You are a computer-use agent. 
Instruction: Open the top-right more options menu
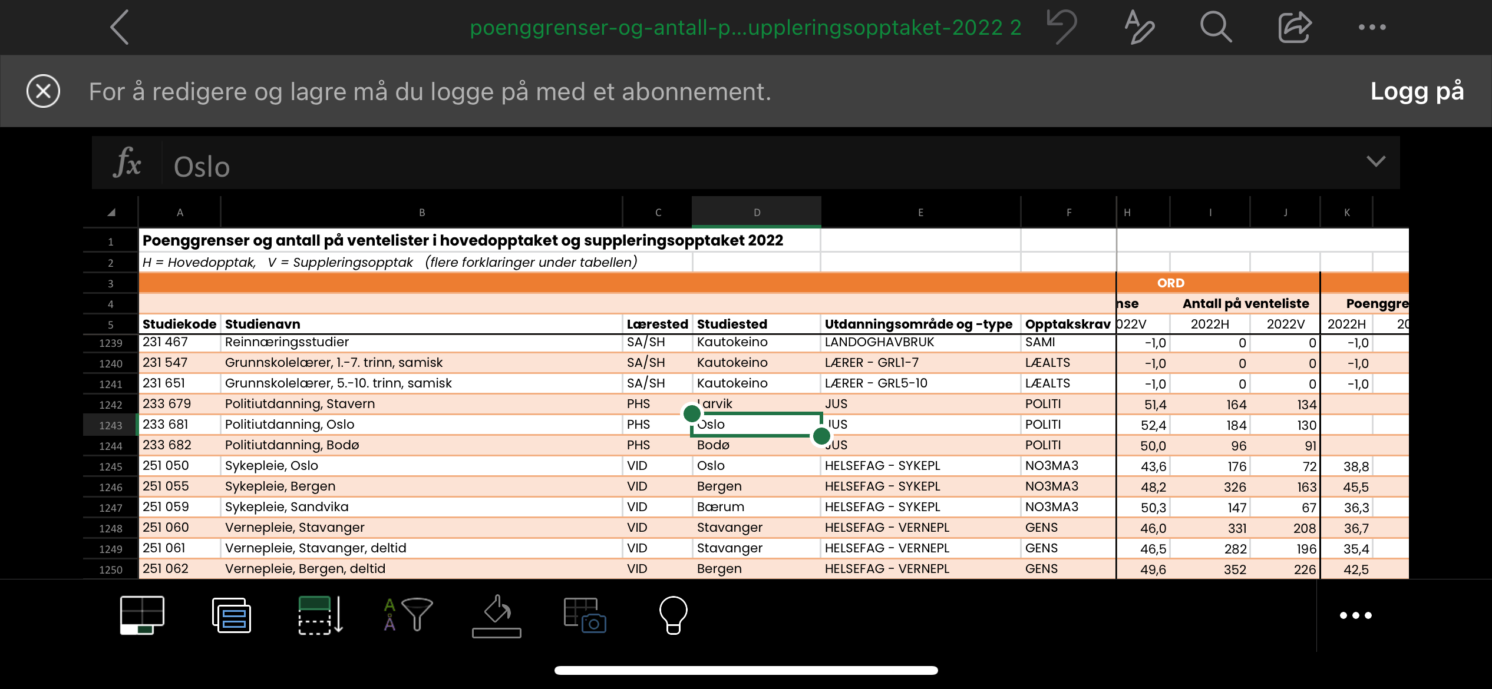point(1372,27)
